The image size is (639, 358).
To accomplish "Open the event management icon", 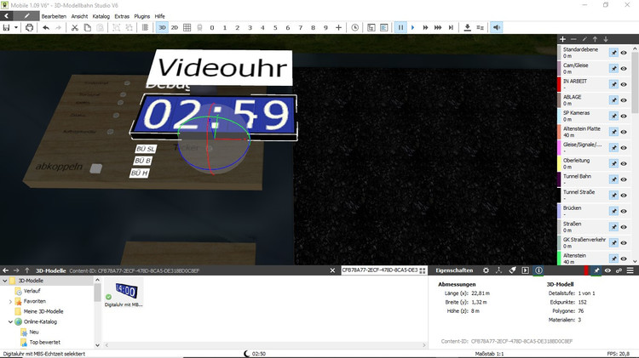I will 371,28.
